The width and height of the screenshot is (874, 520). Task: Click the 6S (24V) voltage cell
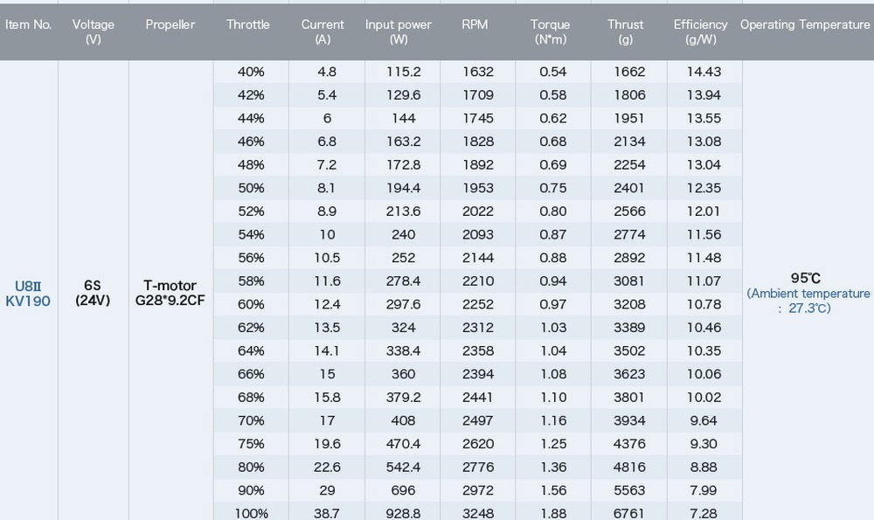(x=93, y=293)
